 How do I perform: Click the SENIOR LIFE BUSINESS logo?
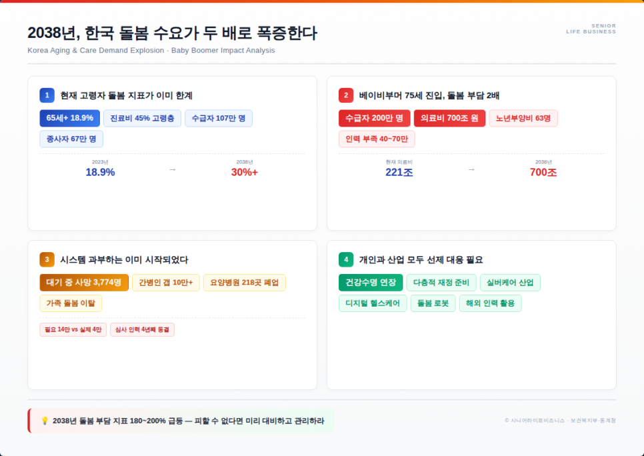pyautogui.click(x=591, y=29)
